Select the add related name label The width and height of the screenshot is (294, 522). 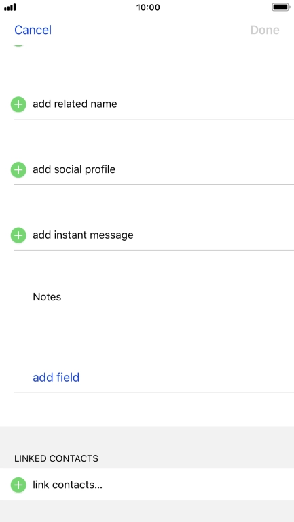pyautogui.click(x=75, y=104)
